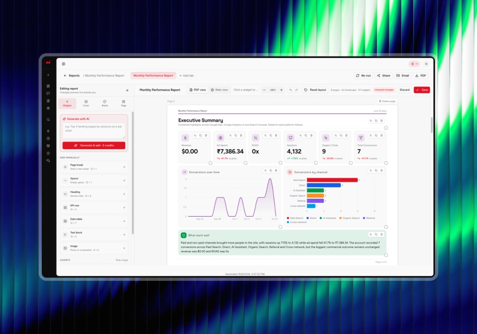Toggle Paid Search in chart legend
The width and height of the screenshot is (477, 334).
295,218
